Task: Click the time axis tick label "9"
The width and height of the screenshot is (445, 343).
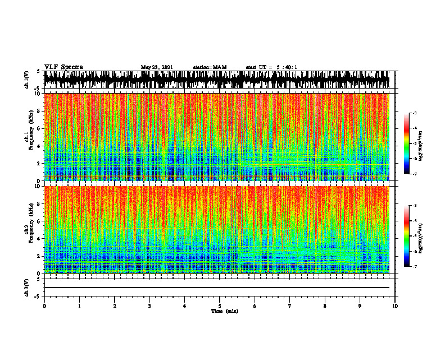Action: pyautogui.click(x=360, y=306)
